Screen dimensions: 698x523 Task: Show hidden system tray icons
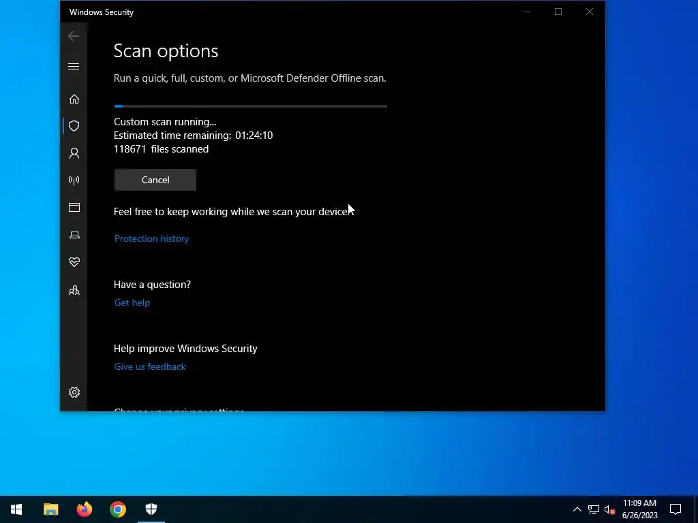click(x=577, y=509)
